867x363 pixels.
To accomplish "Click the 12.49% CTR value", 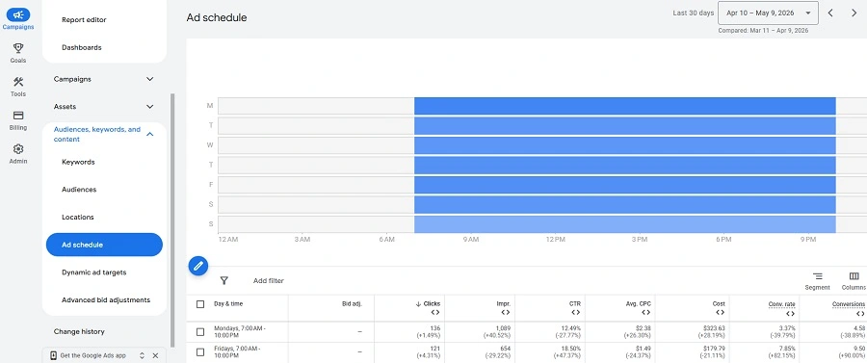I will point(571,328).
